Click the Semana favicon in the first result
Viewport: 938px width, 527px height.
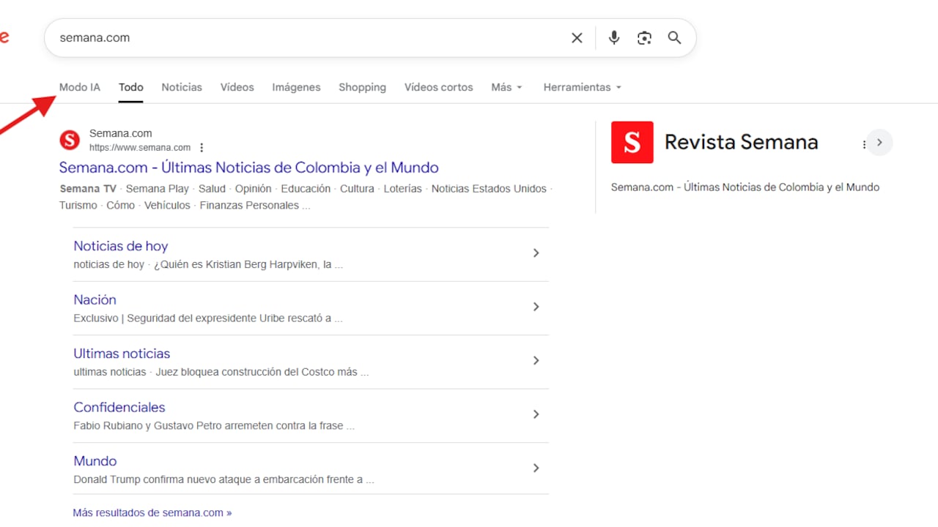coord(70,140)
